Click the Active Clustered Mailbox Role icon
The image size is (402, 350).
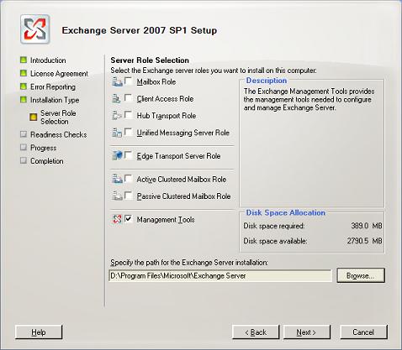coord(117,179)
